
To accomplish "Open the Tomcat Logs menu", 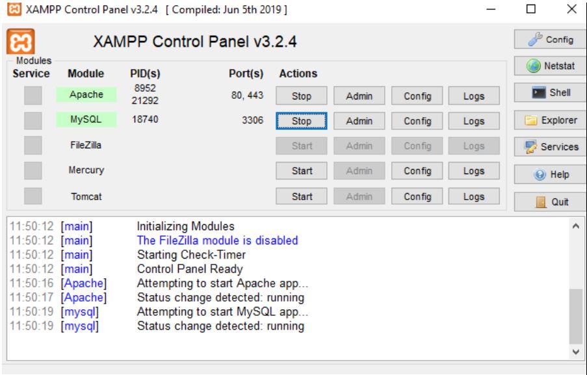I will pyautogui.click(x=474, y=196).
